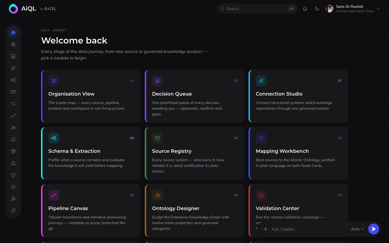Open Pipeline Canvas route icon in sidebar

coord(13,116)
